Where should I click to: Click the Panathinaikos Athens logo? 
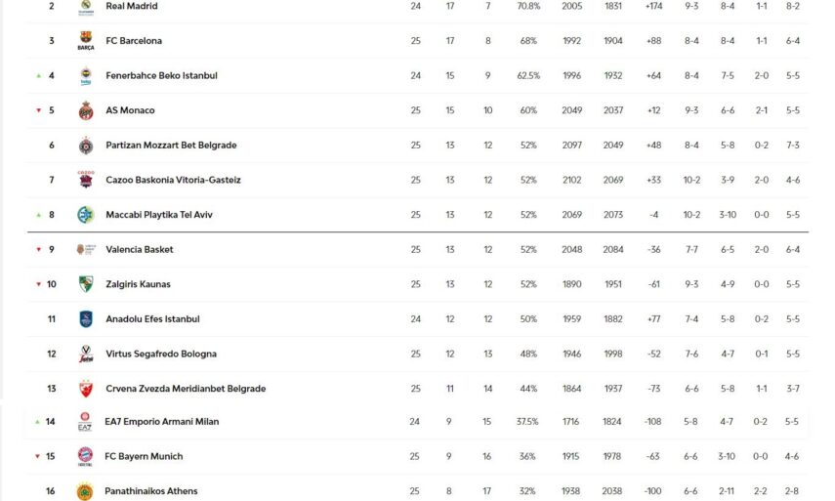click(85, 491)
